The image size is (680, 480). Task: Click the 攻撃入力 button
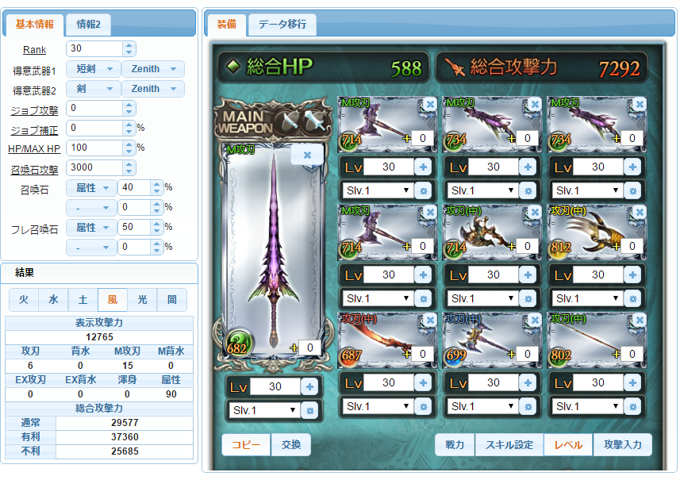pos(622,444)
